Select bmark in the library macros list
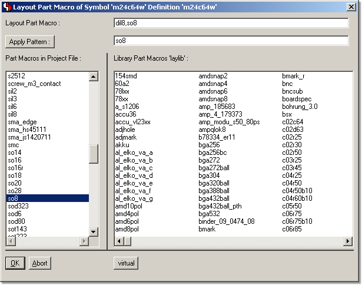Viewport: 362px width, 285px height. click(x=207, y=229)
